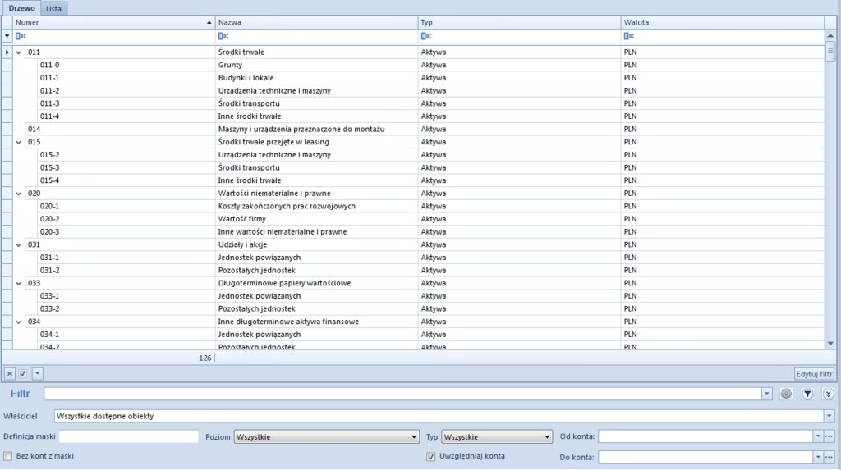Enable the Bez kont z maski checkbox
Image resolution: width=841 pixels, height=470 pixels.
click(x=8, y=456)
